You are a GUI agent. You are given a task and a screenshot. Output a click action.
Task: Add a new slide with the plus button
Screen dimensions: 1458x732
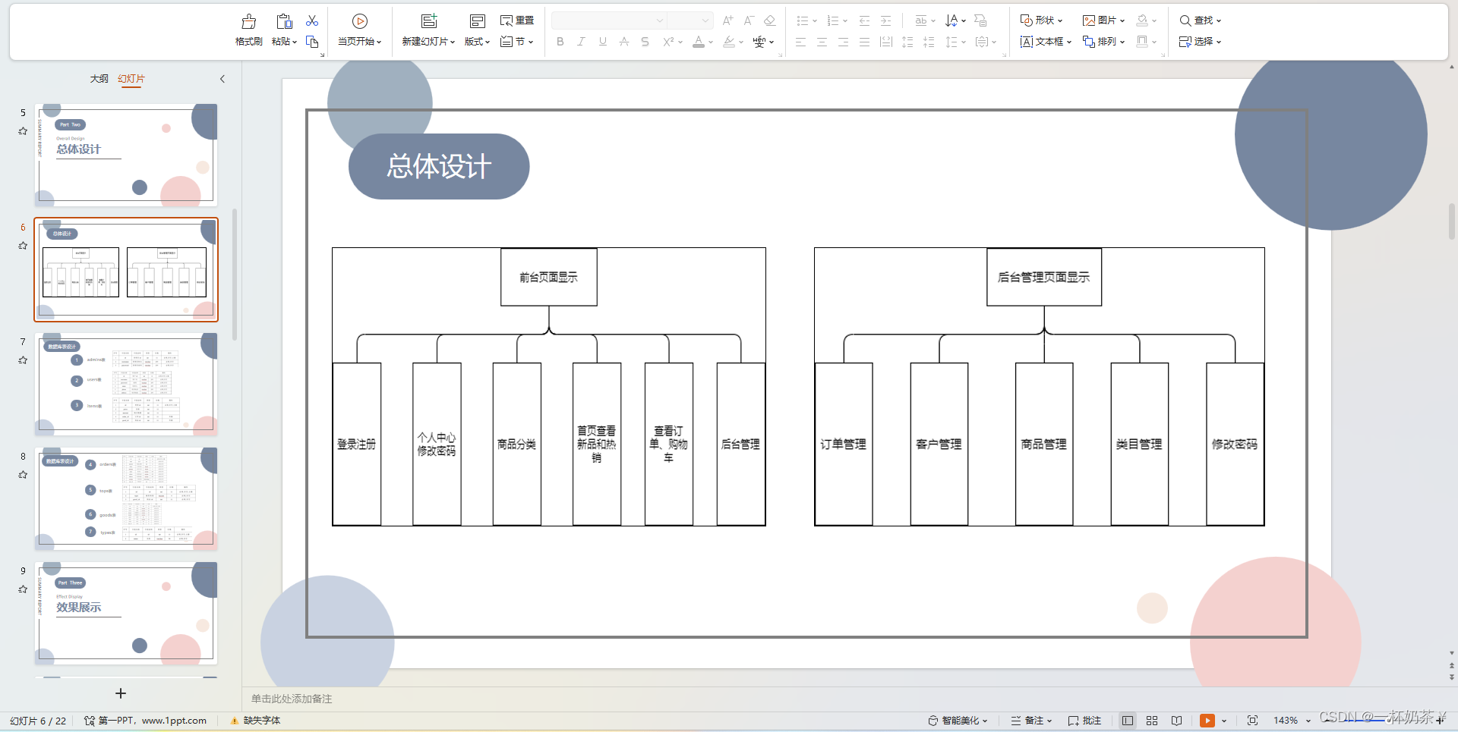tap(120, 693)
